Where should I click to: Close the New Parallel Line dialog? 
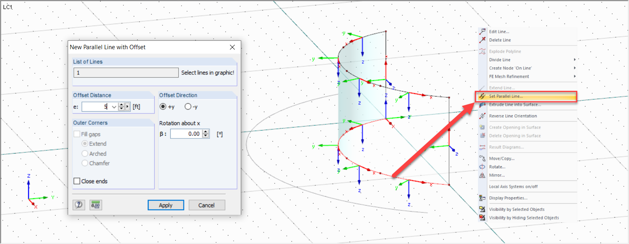[232, 47]
